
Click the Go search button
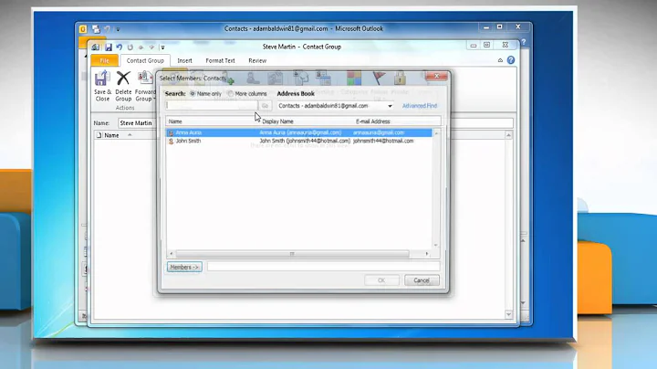pyautogui.click(x=265, y=106)
